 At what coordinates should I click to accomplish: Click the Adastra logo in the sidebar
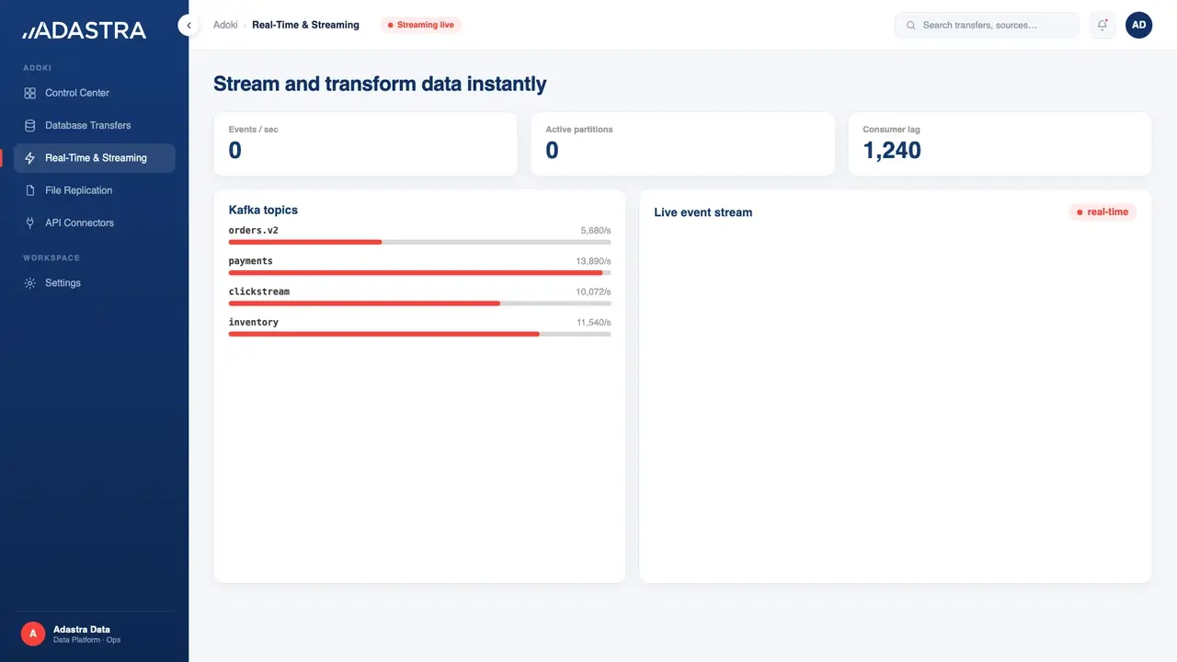[84, 30]
